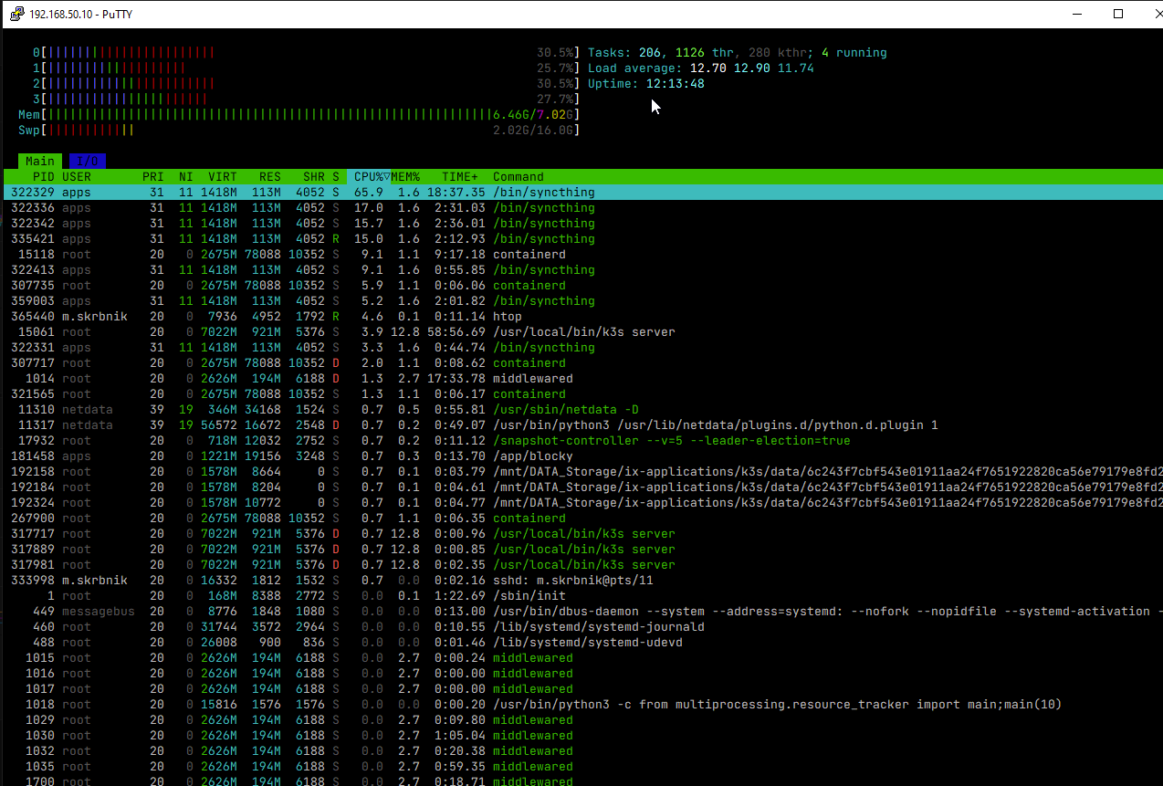
Task: Sort by the Command column header
Action: (519, 177)
